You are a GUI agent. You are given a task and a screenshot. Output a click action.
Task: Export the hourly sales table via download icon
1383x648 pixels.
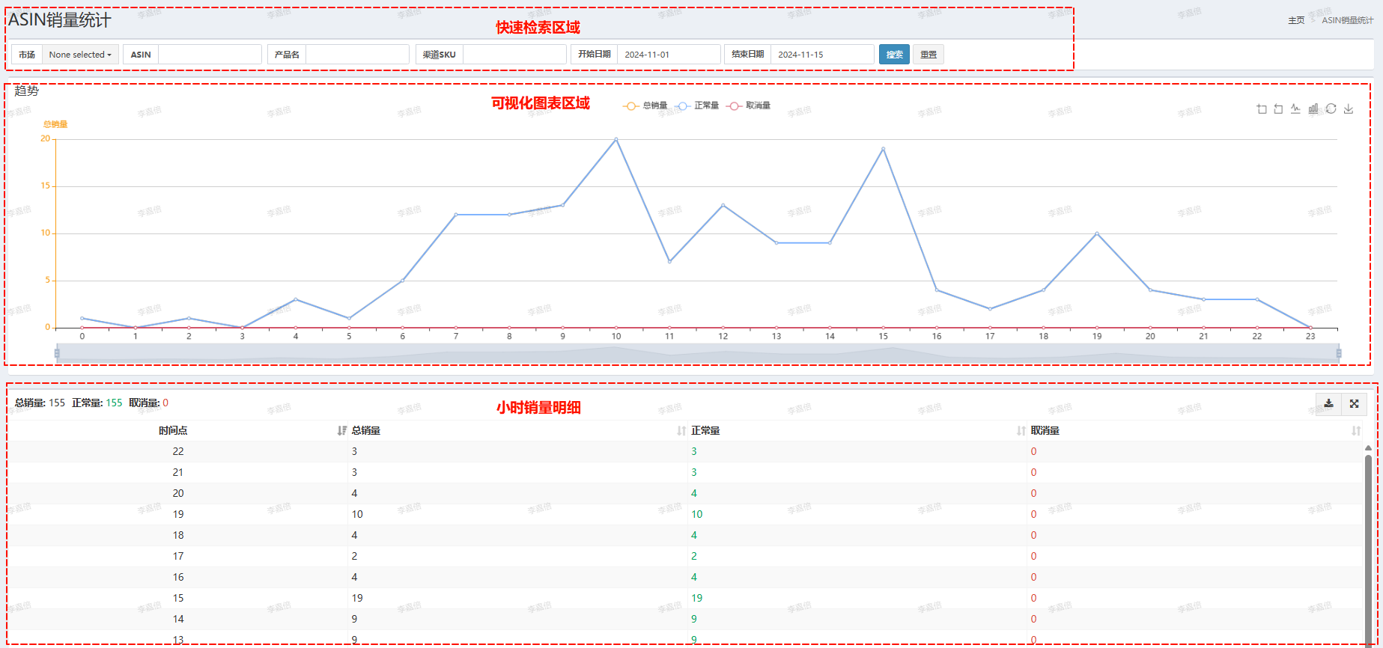pyautogui.click(x=1328, y=404)
